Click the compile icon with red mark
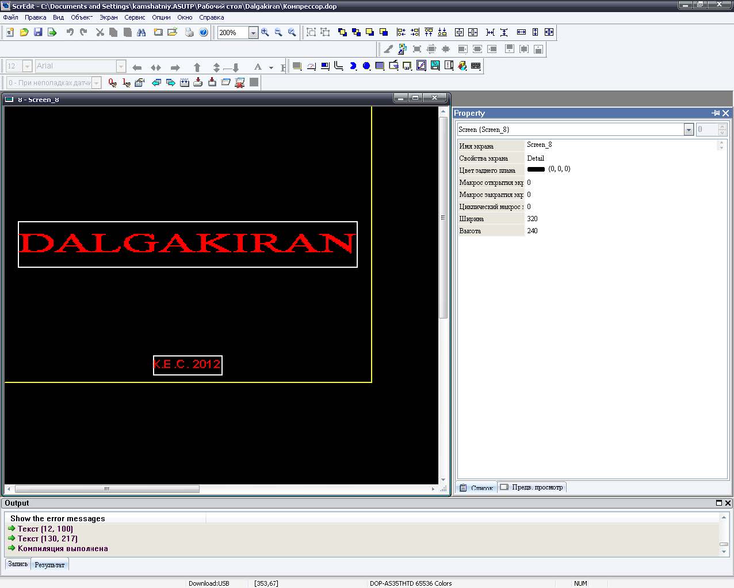The width and height of the screenshot is (734, 588). [x=240, y=83]
